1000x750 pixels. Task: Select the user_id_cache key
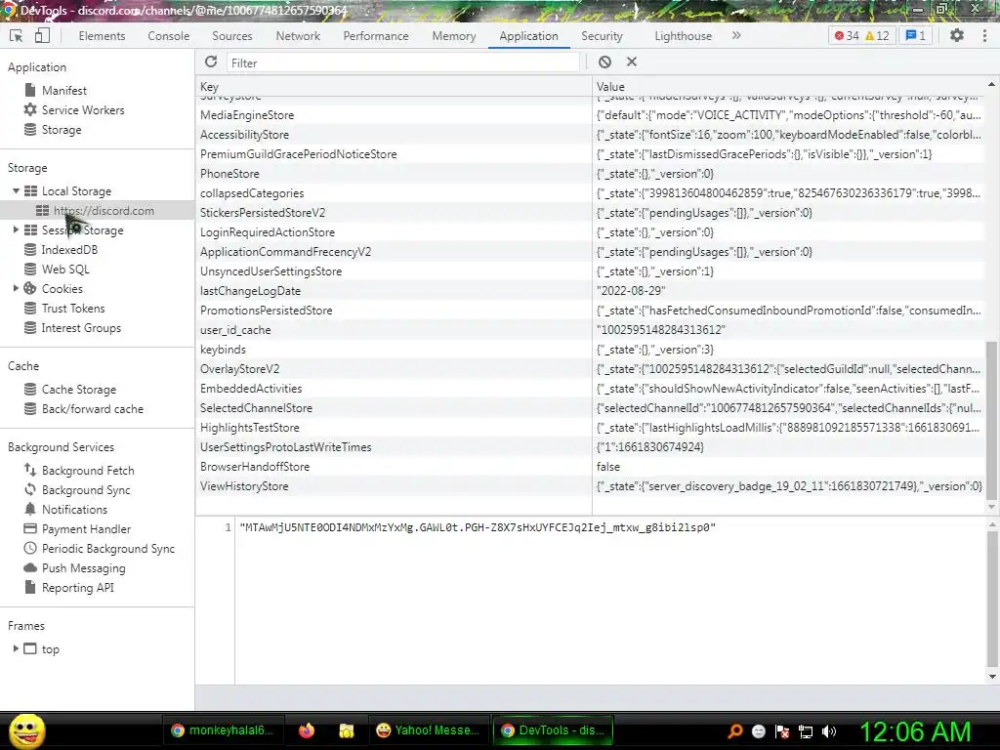tap(394, 330)
